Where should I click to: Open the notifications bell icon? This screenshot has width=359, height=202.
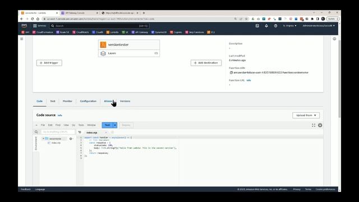pos(266,26)
